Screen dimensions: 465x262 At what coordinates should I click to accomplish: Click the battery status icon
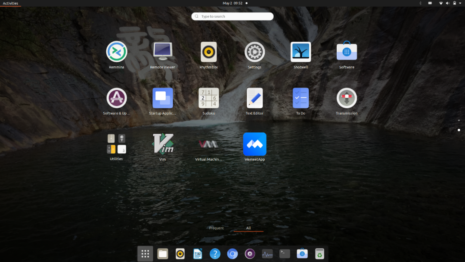tap(455, 3)
